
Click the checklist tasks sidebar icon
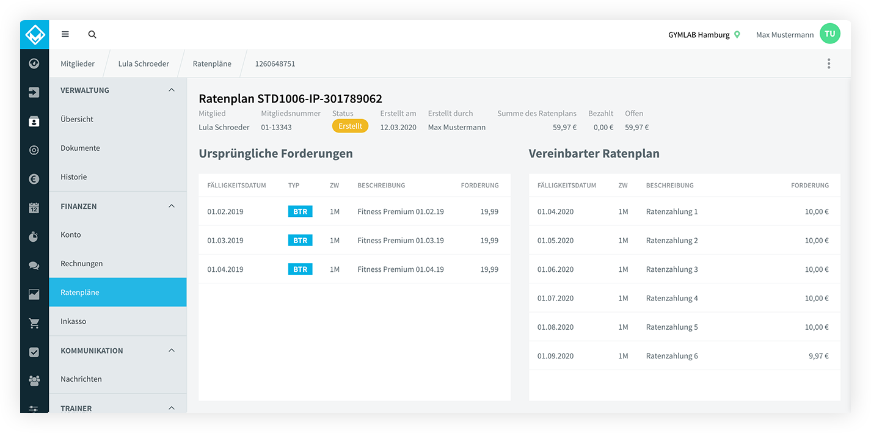(x=34, y=352)
